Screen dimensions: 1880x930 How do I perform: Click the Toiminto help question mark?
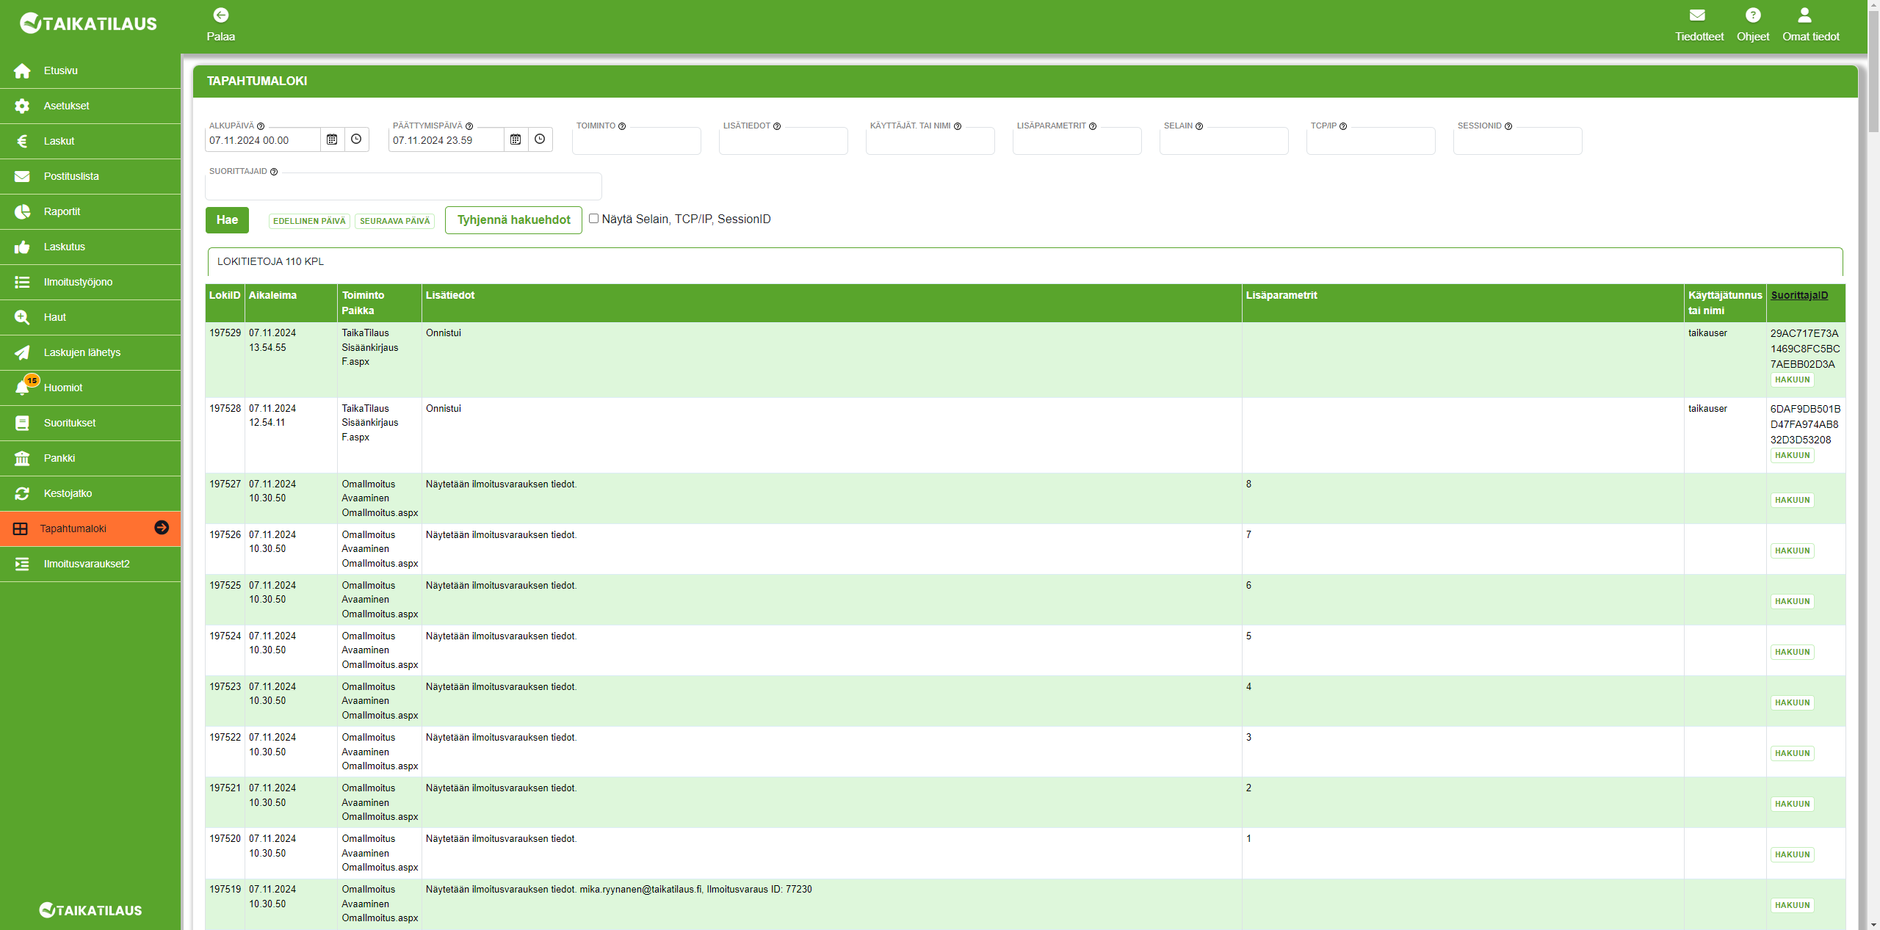[622, 126]
